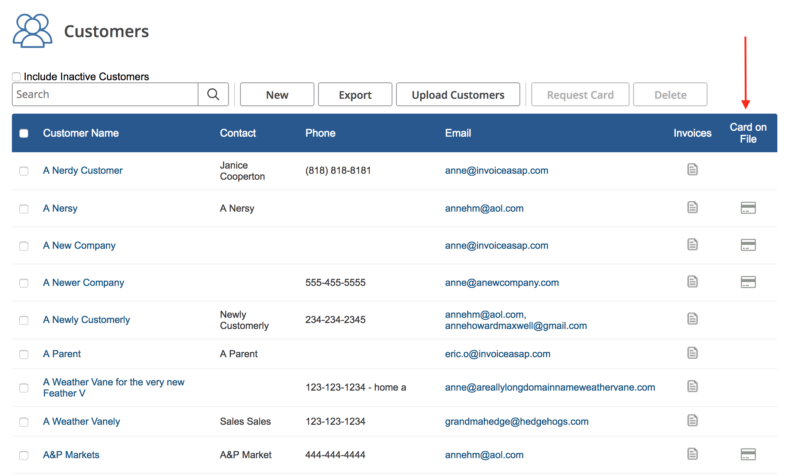Select the A&P Markets row checkbox
The height and width of the screenshot is (476, 787).
[24, 456]
